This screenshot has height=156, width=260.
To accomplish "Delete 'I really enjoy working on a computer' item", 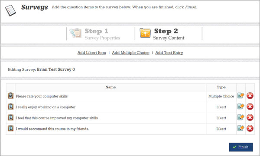I will pyautogui.click(x=250, y=107).
